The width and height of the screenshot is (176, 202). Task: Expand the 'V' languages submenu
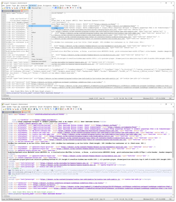tap(40, 52)
